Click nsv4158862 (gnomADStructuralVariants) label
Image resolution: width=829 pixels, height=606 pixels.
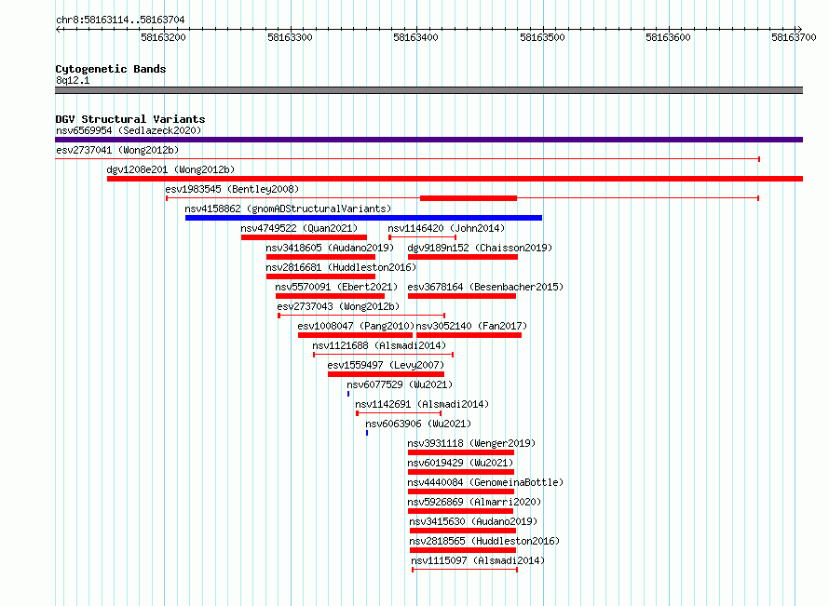click(x=288, y=209)
